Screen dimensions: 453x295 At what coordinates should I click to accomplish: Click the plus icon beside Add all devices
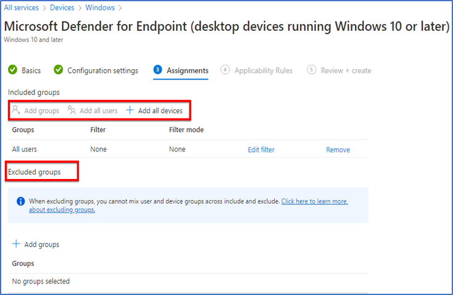pyautogui.click(x=130, y=110)
